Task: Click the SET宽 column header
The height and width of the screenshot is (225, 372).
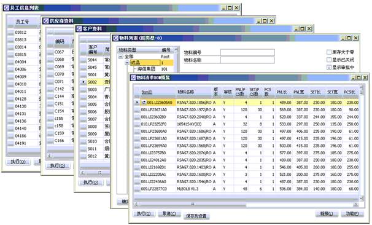Action: point(332,92)
